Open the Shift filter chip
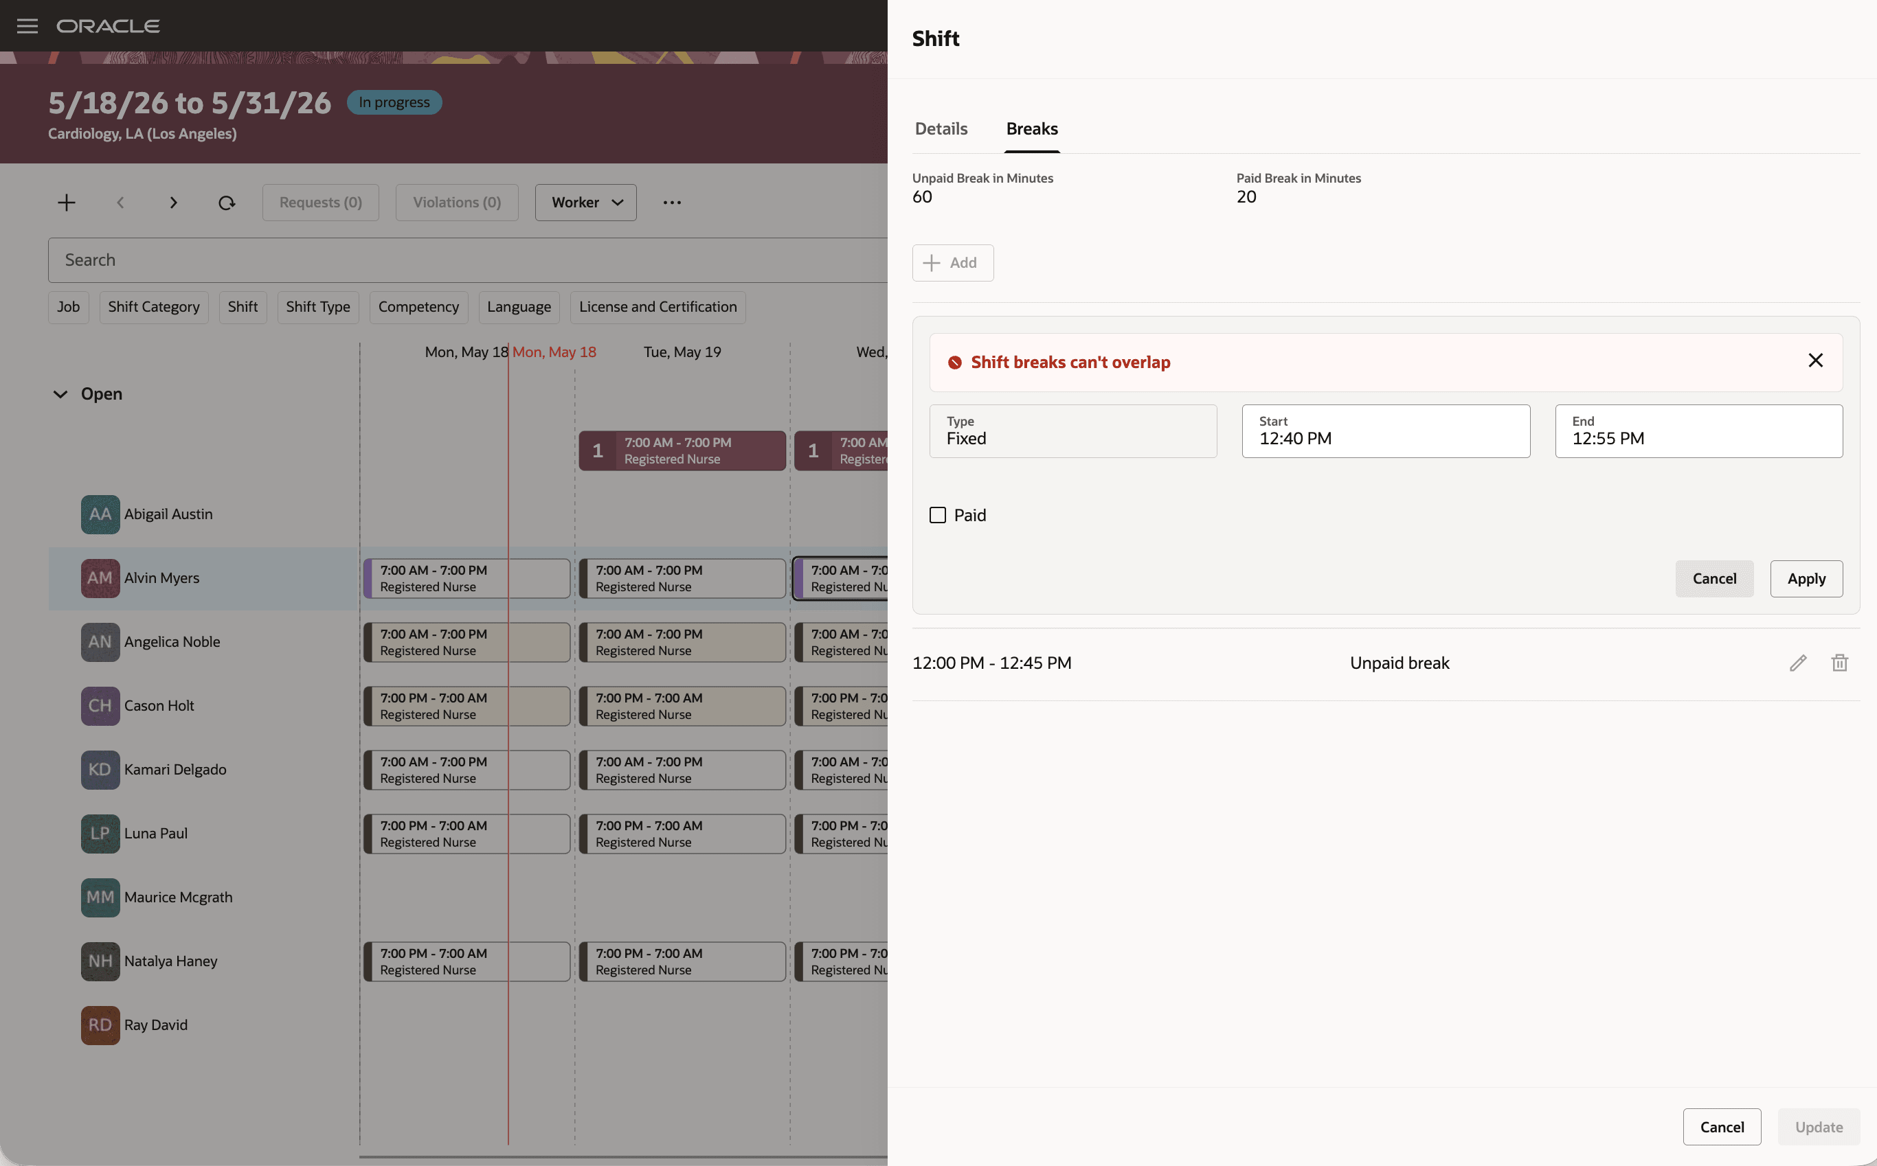1877x1166 pixels. tap(243, 307)
